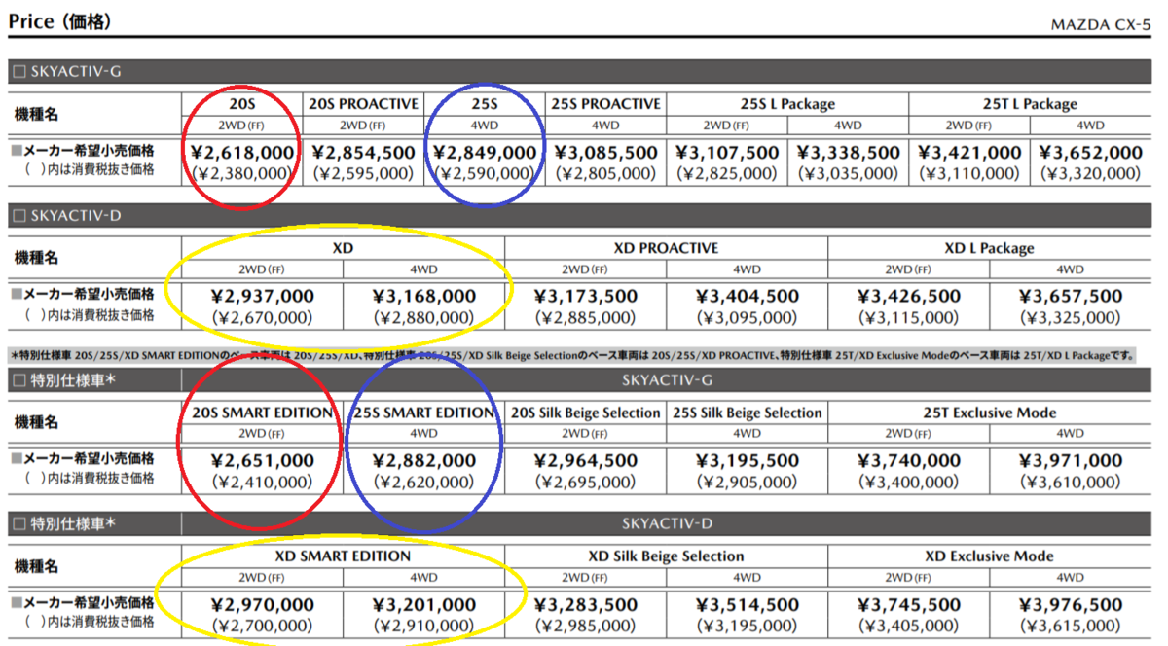Click the price ¥3,338,500

point(848,153)
